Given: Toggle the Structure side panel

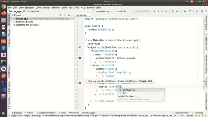Looking at the screenshot, I should (9, 88).
